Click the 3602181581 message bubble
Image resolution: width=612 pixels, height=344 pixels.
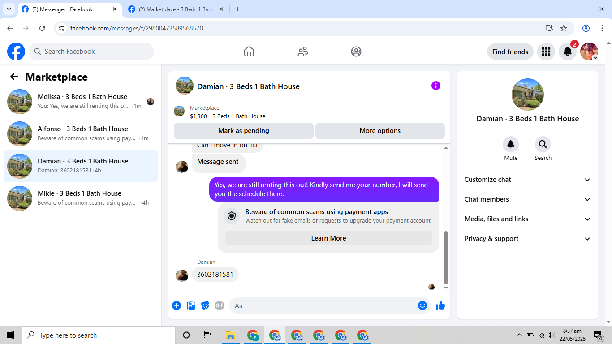[x=215, y=275]
